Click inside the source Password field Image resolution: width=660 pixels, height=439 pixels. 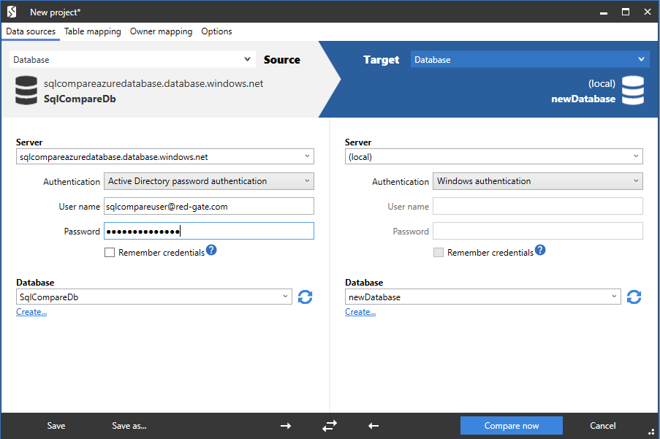pos(208,230)
